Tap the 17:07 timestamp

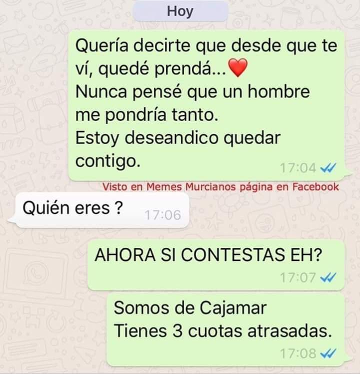298,278
